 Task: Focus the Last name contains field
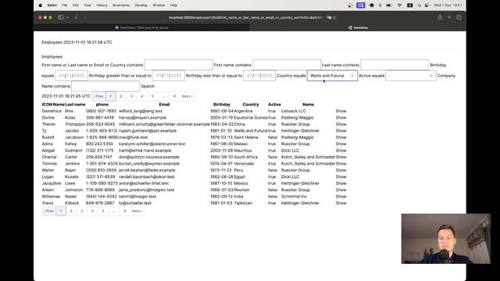(395, 65)
